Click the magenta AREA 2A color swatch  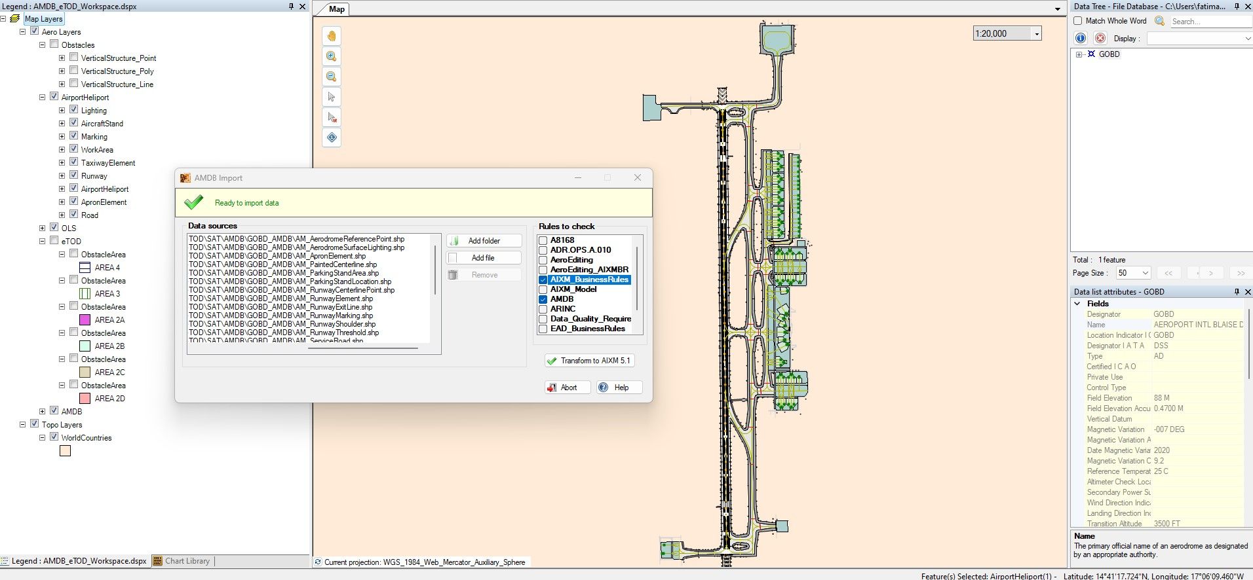[85, 319]
